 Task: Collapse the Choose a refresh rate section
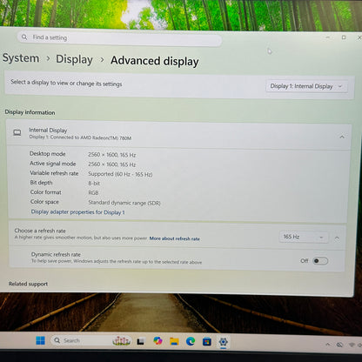click(337, 238)
